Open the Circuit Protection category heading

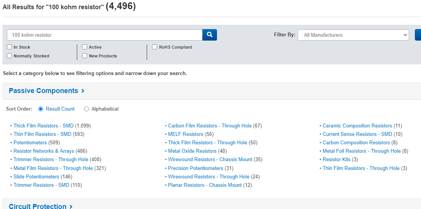click(x=41, y=206)
